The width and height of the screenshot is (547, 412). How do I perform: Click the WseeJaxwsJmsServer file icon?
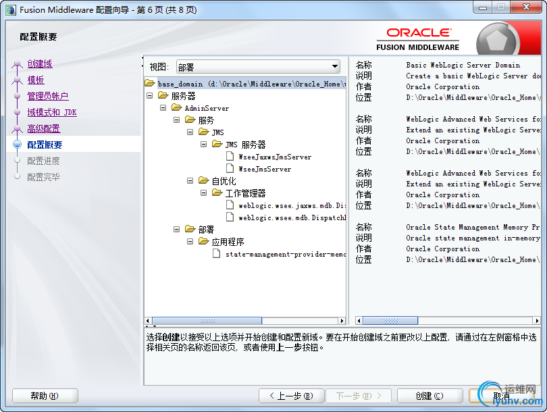coord(230,156)
